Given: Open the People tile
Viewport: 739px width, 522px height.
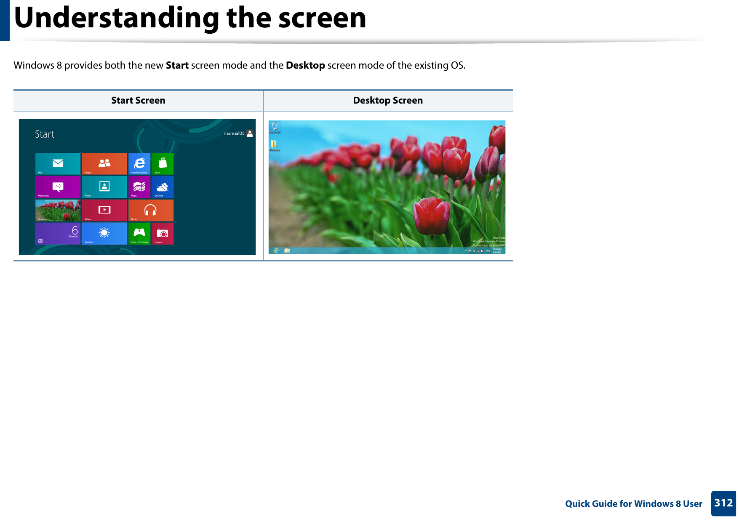Looking at the screenshot, I should pyautogui.click(x=104, y=164).
